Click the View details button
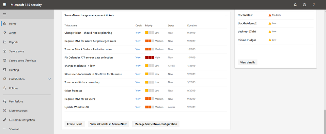 pos(247,62)
